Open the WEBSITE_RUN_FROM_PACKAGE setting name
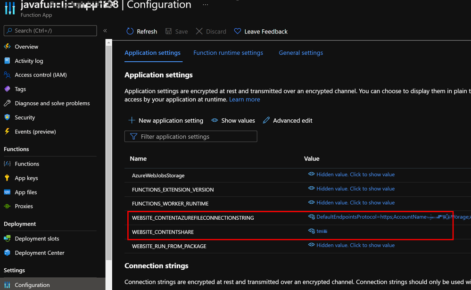This screenshot has height=290, width=471. tap(169, 246)
